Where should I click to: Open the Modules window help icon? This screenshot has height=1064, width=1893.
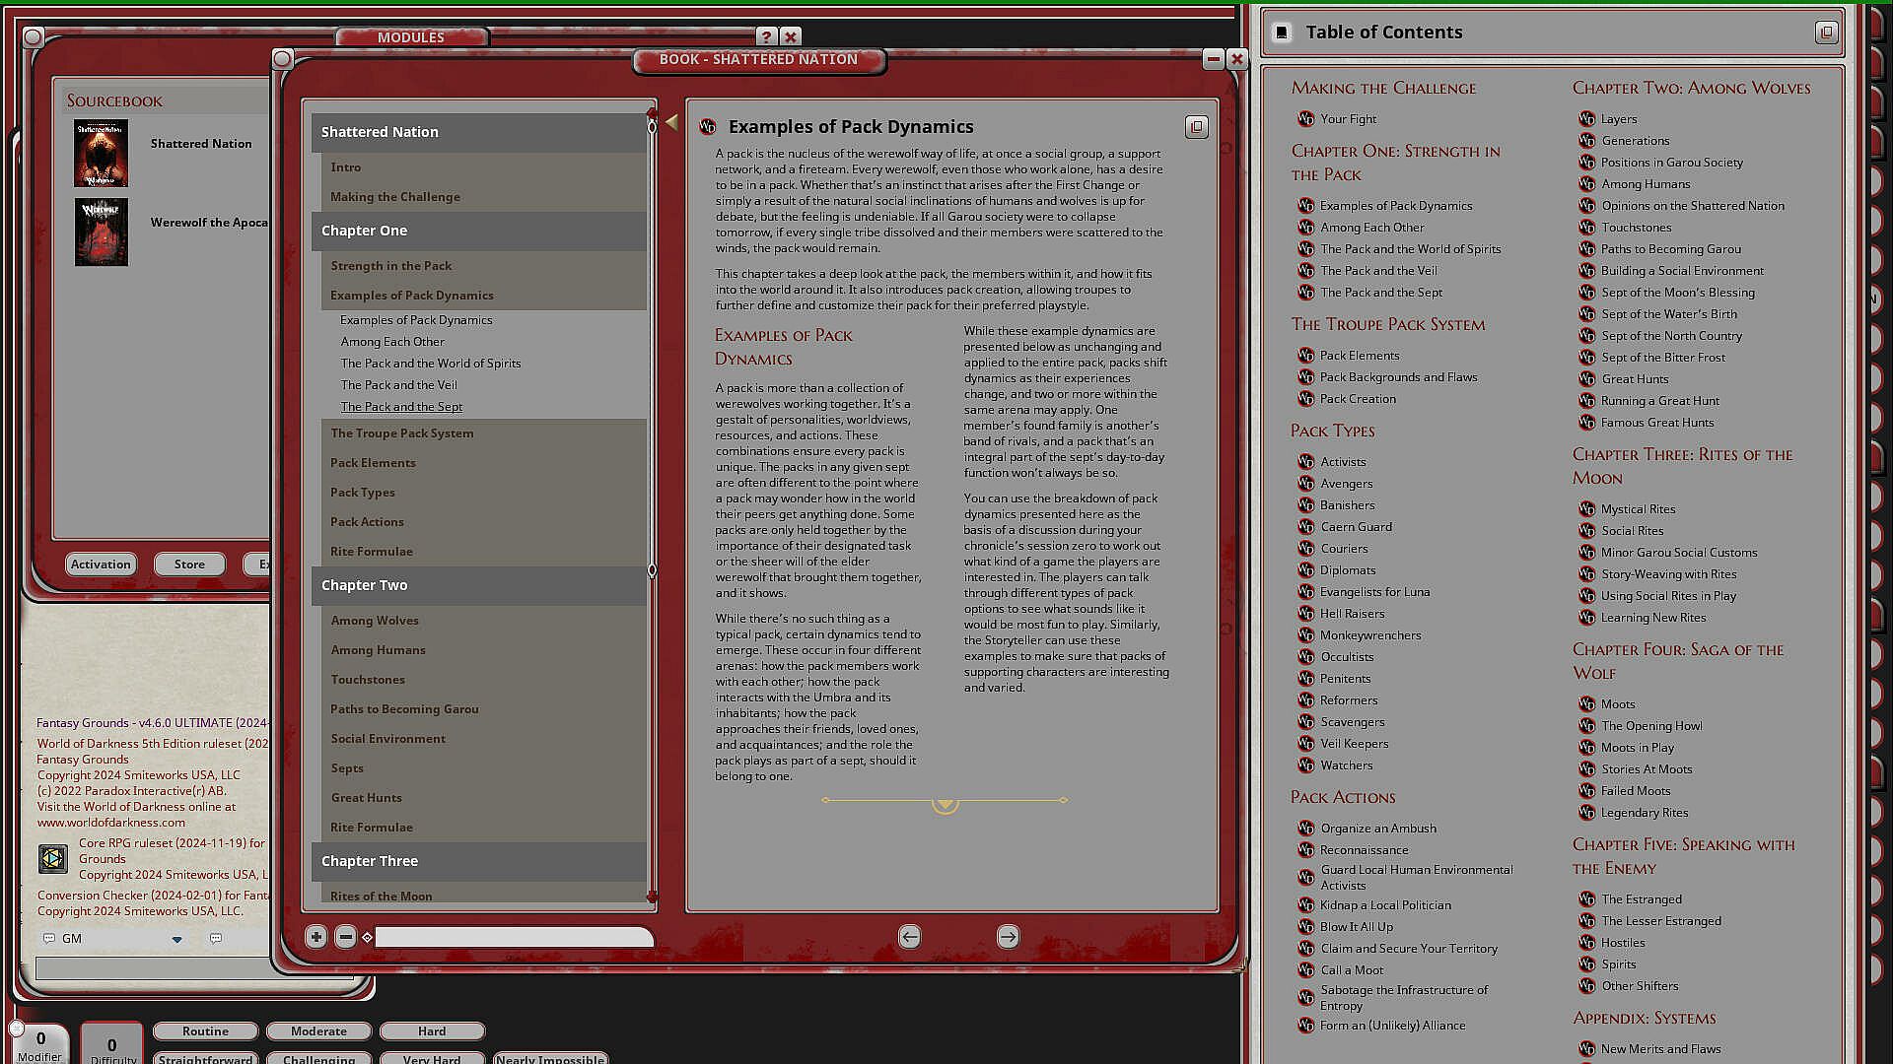click(x=766, y=37)
